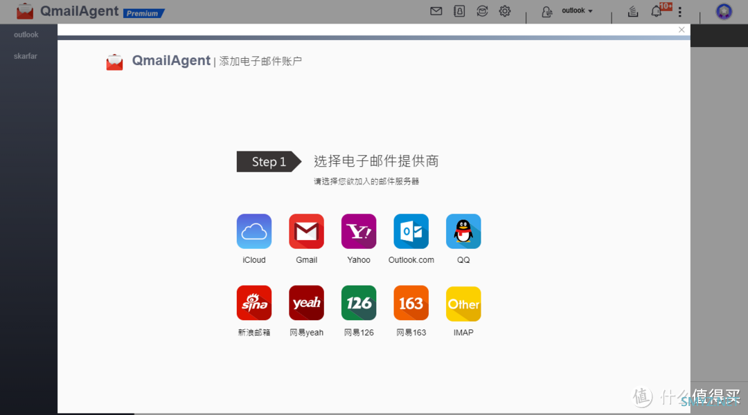Open the contacts address book icon
Image resolution: width=748 pixels, height=415 pixels.
click(459, 11)
